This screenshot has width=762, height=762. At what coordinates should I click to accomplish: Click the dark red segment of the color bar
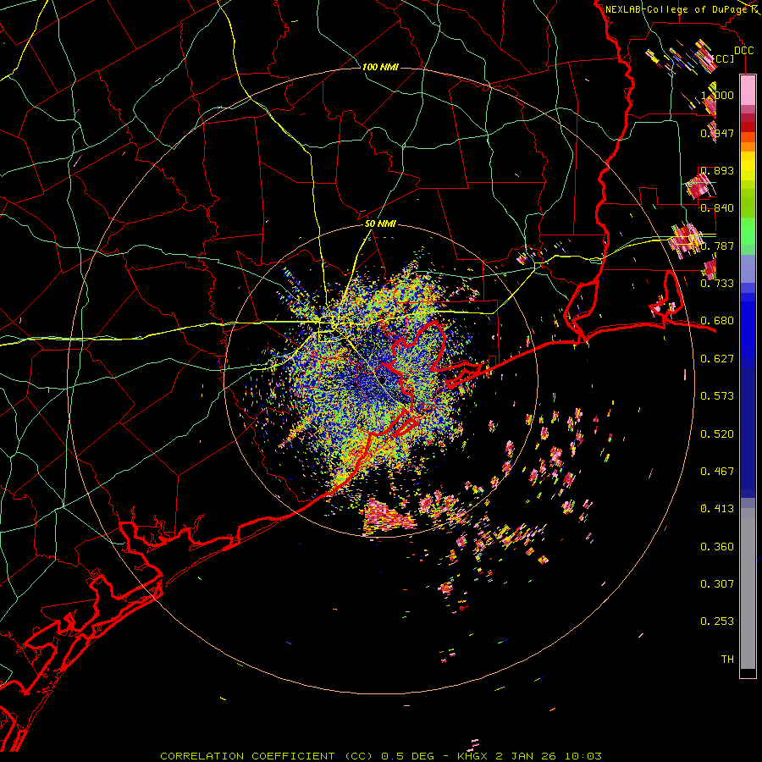(x=748, y=127)
